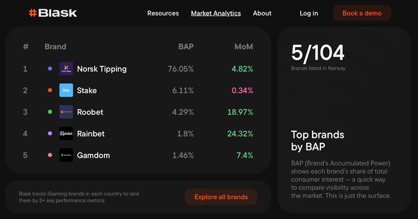Viewport: 418px width, 219px height.
Task: Click Norsk Tipping's blue color dot
Action: pyautogui.click(x=50, y=69)
